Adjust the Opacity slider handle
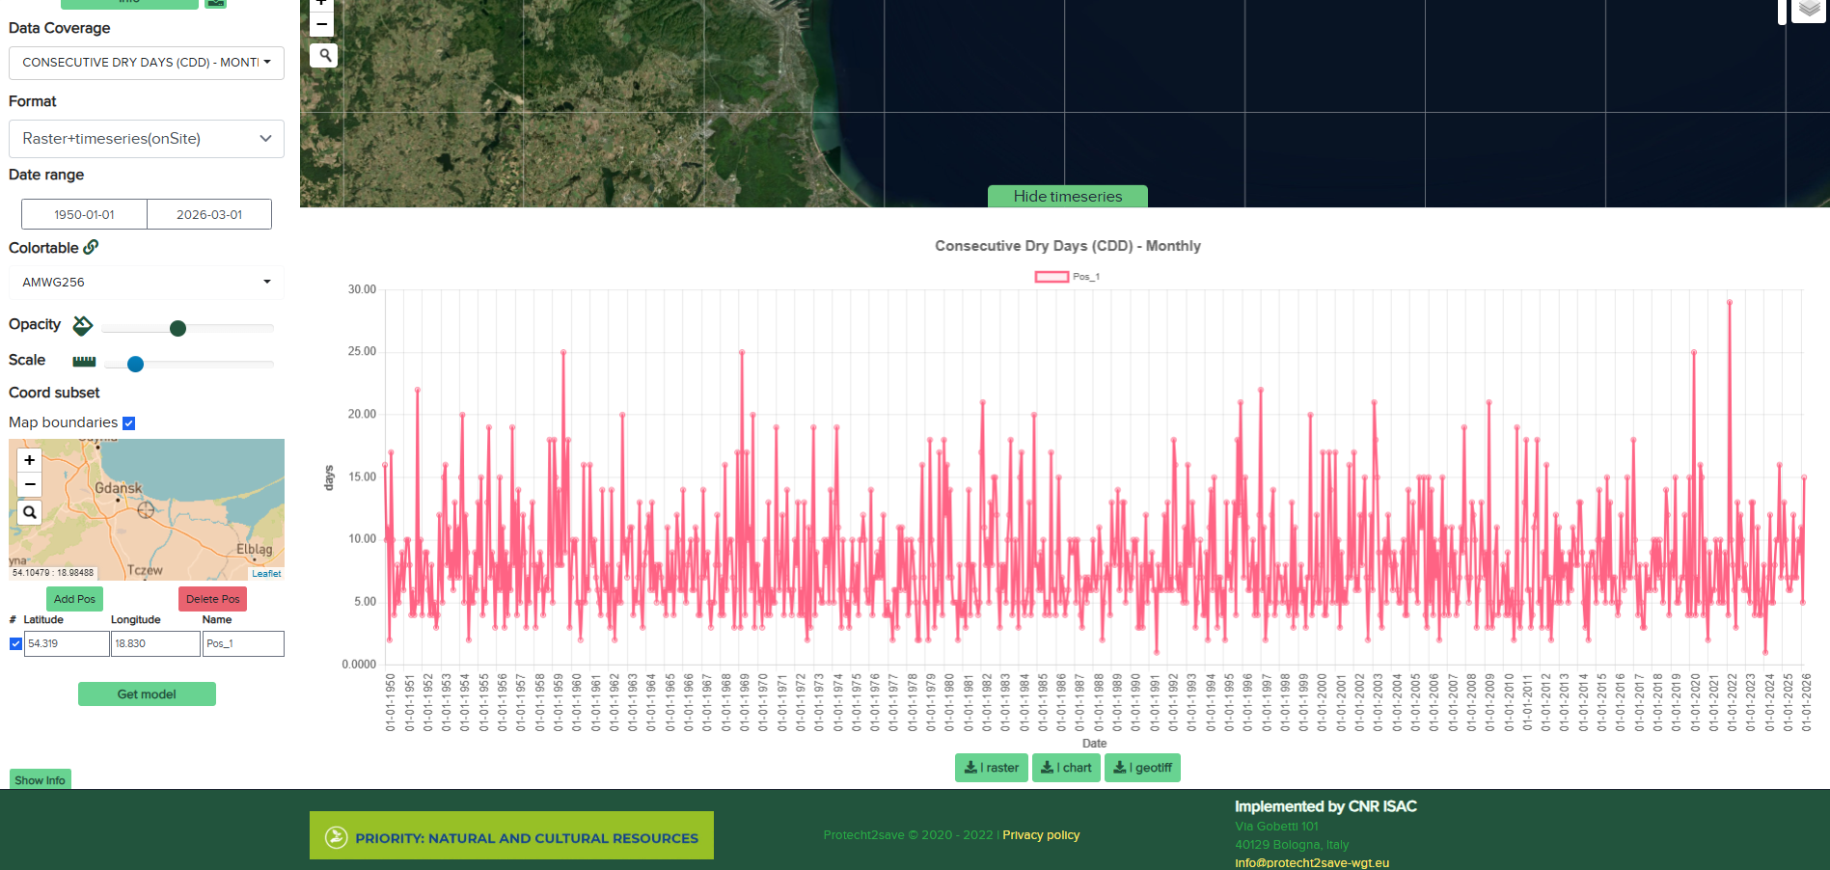Screen dimensions: 1830x870 [178, 328]
